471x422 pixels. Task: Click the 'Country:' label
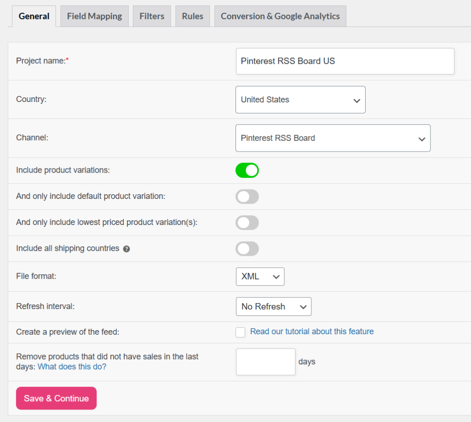click(31, 99)
